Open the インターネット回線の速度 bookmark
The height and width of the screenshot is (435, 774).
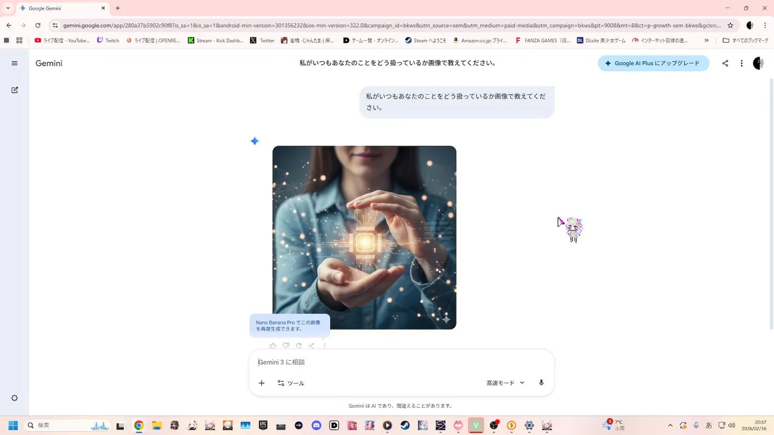click(x=660, y=40)
